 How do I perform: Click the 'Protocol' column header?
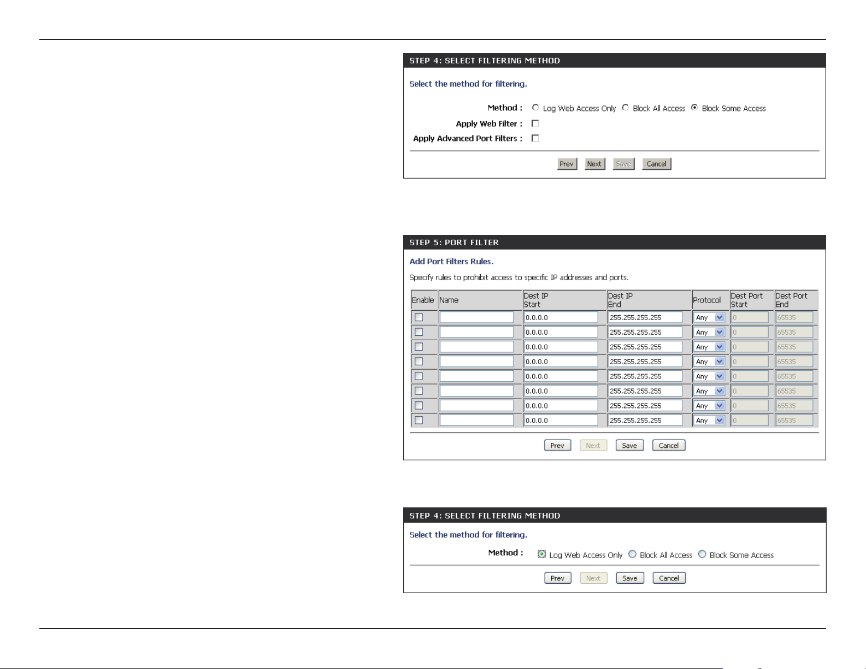click(707, 300)
